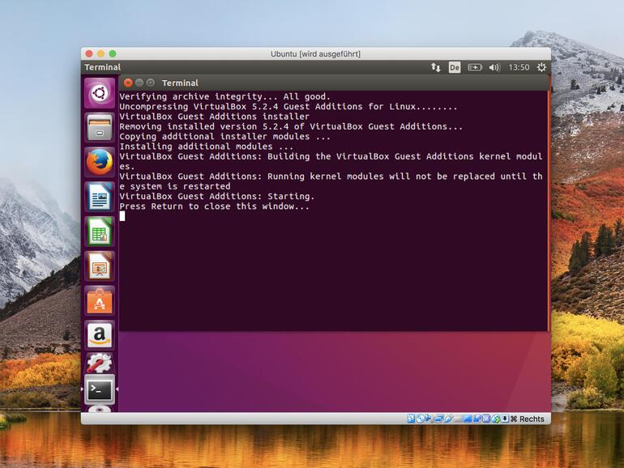Click the VirtualBox network adapter status icon
This screenshot has width=624, height=468.
(x=438, y=419)
